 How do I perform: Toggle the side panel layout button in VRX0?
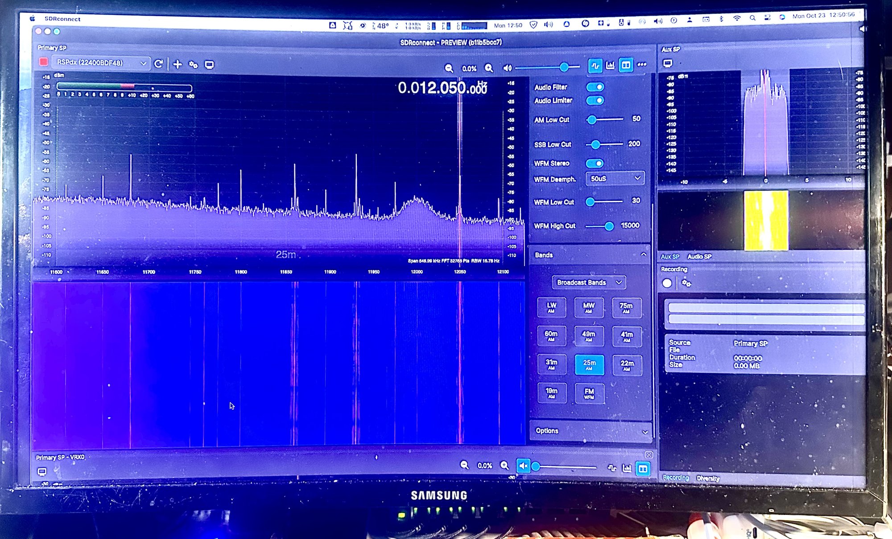click(x=643, y=469)
